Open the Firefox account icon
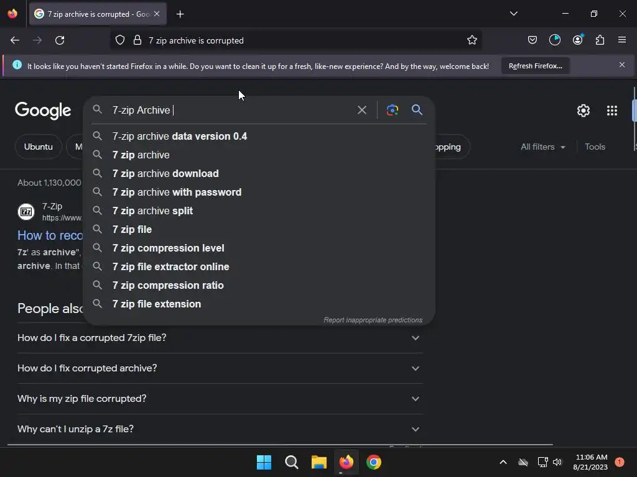The image size is (637, 477). [x=577, y=40]
